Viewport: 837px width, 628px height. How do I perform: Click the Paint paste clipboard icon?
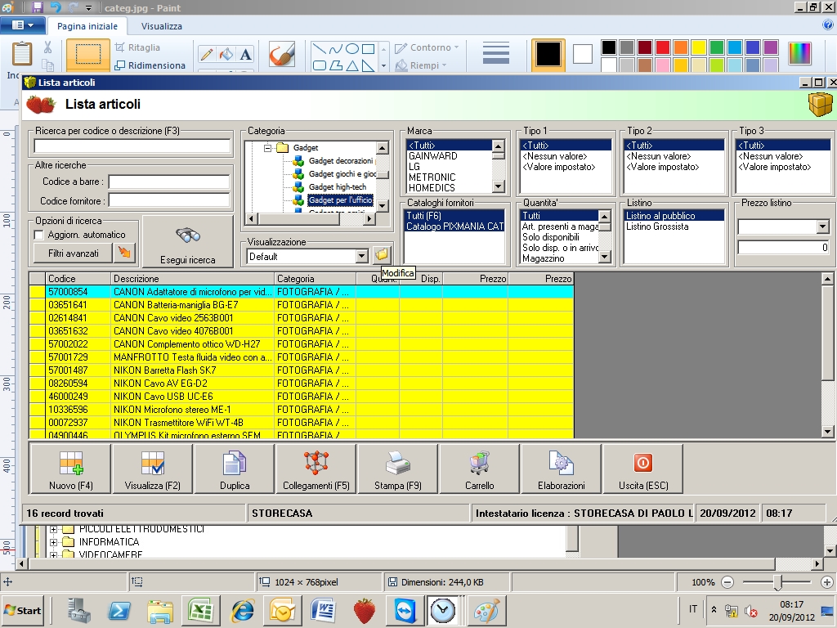click(x=21, y=53)
